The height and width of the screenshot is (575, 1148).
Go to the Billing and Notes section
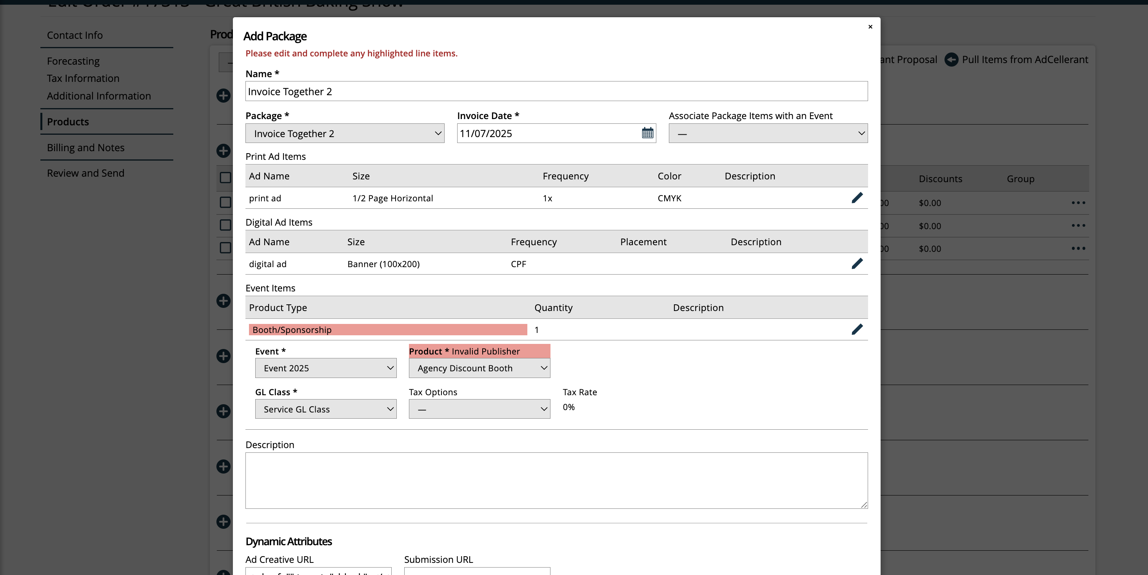(x=85, y=147)
